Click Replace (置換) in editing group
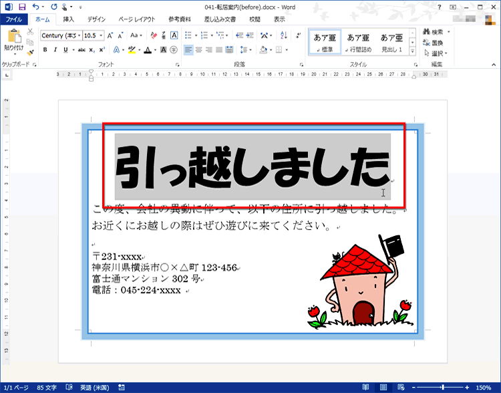This screenshot has width=501, height=393. (x=433, y=43)
